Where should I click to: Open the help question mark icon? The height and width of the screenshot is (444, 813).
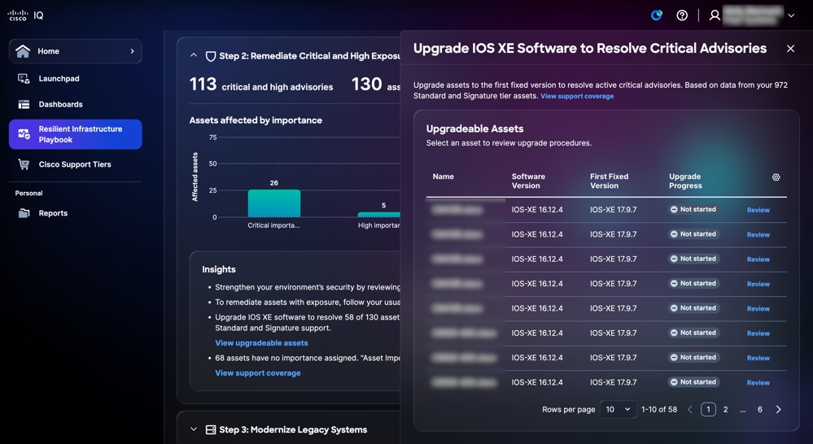pos(682,15)
